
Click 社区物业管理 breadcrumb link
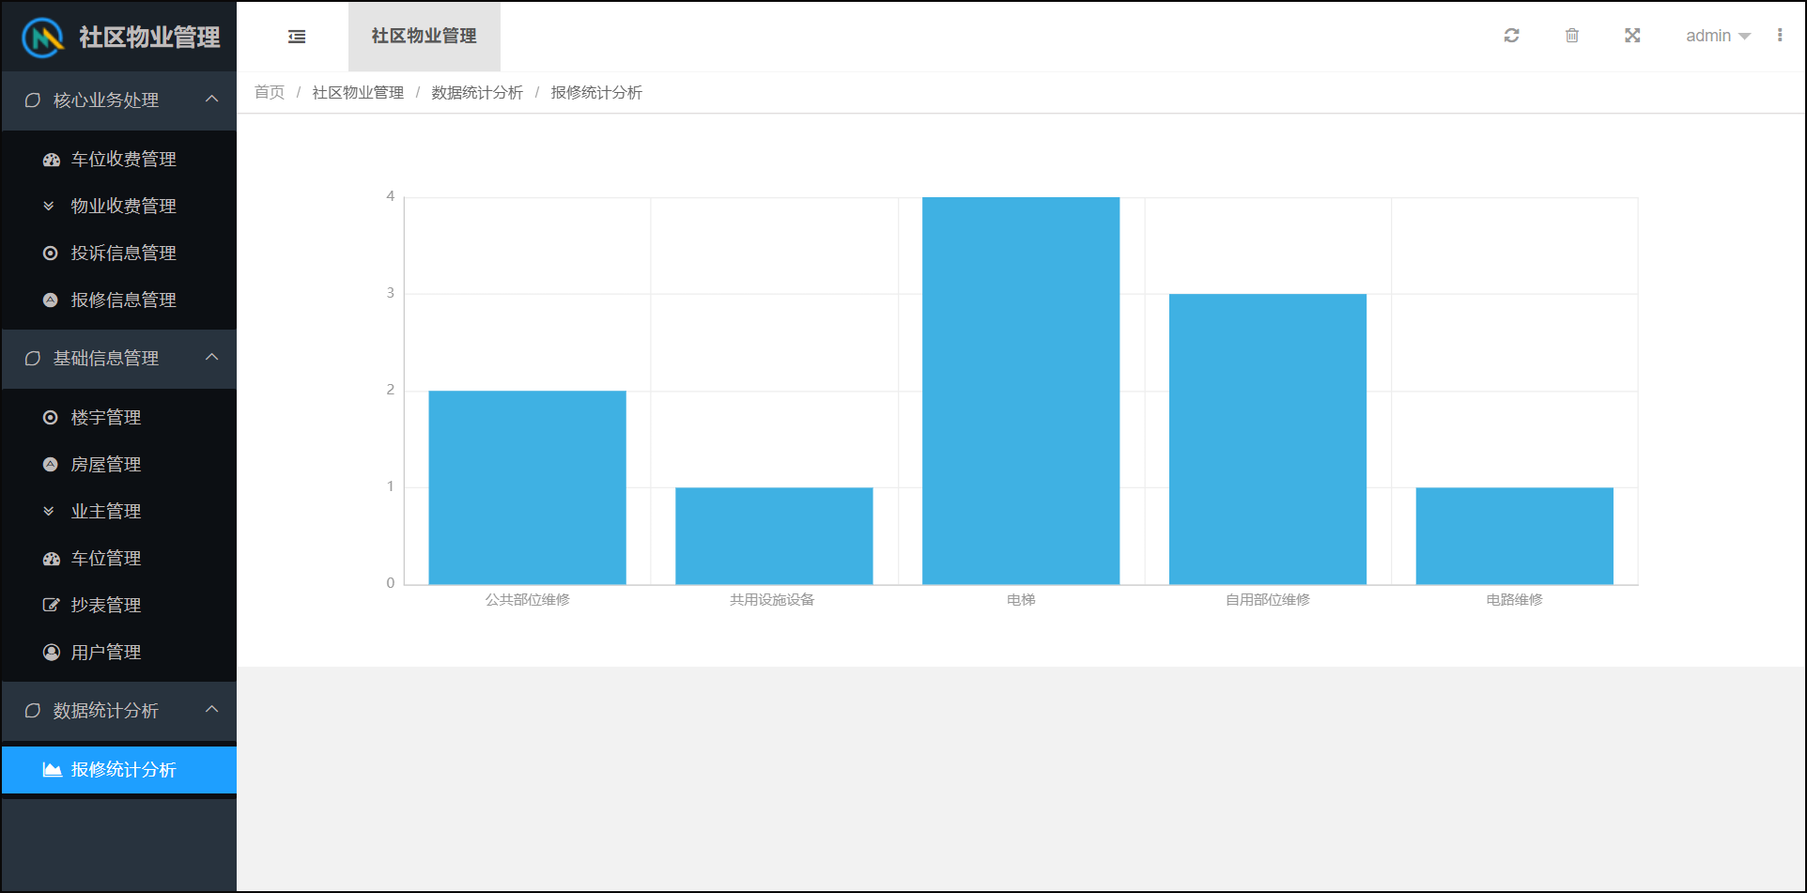point(358,92)
